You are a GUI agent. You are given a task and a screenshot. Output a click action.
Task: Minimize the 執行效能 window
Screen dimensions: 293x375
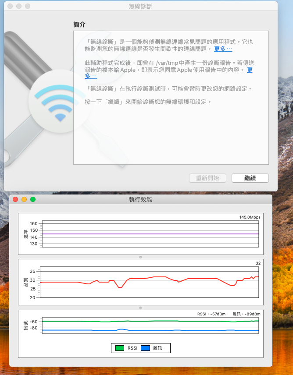point(24,199)
